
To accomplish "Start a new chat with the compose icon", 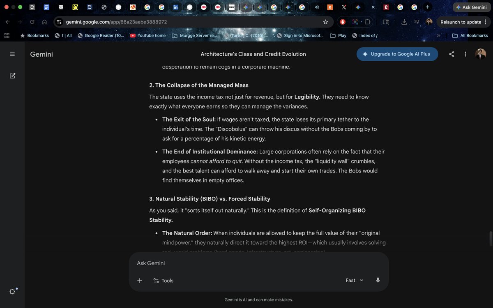I will click(12, 76).
